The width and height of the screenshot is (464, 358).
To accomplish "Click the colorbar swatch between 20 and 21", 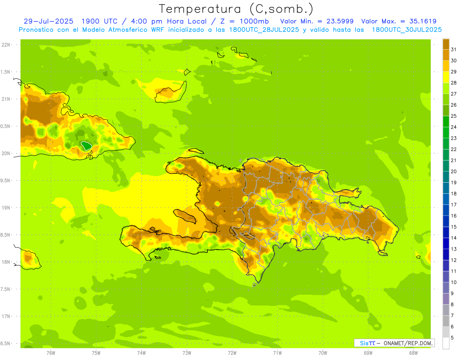I will 446,166.
